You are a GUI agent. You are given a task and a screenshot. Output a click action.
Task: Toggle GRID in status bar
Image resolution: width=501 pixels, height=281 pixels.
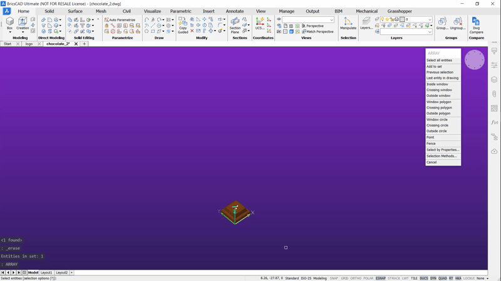[x=344, y=279]
